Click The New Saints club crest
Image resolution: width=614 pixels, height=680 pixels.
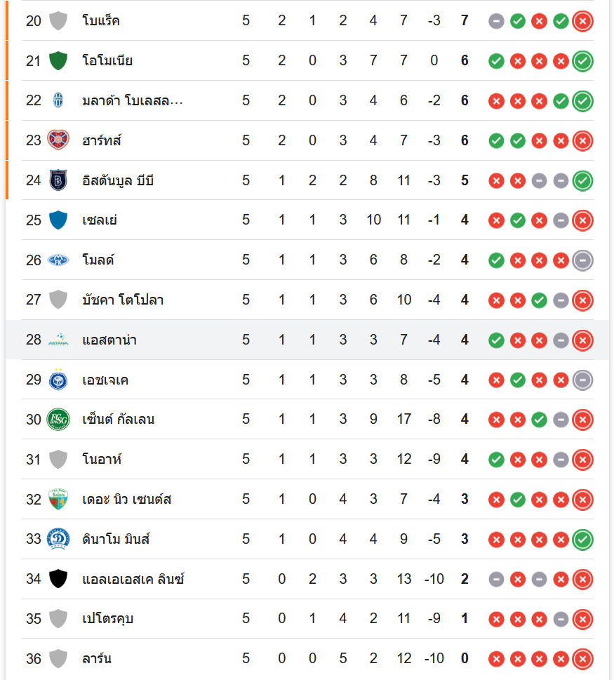click(58, 500)
